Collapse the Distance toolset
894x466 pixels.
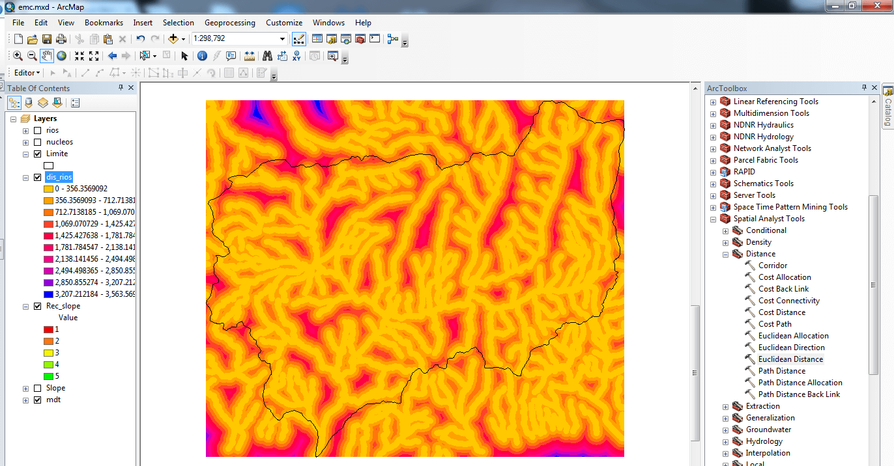[x=726, y=254]
